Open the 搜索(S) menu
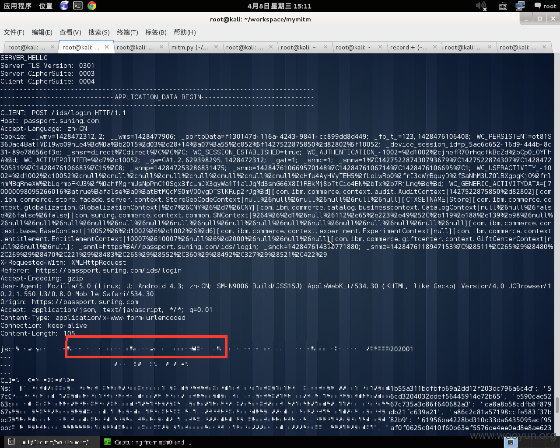 pyautogui.click(x=99, y=32)
